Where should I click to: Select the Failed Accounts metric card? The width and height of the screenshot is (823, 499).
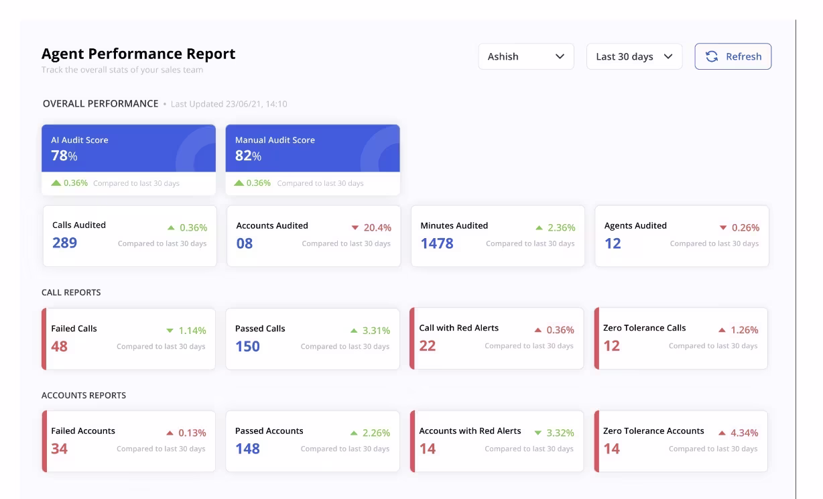(129, 441)
